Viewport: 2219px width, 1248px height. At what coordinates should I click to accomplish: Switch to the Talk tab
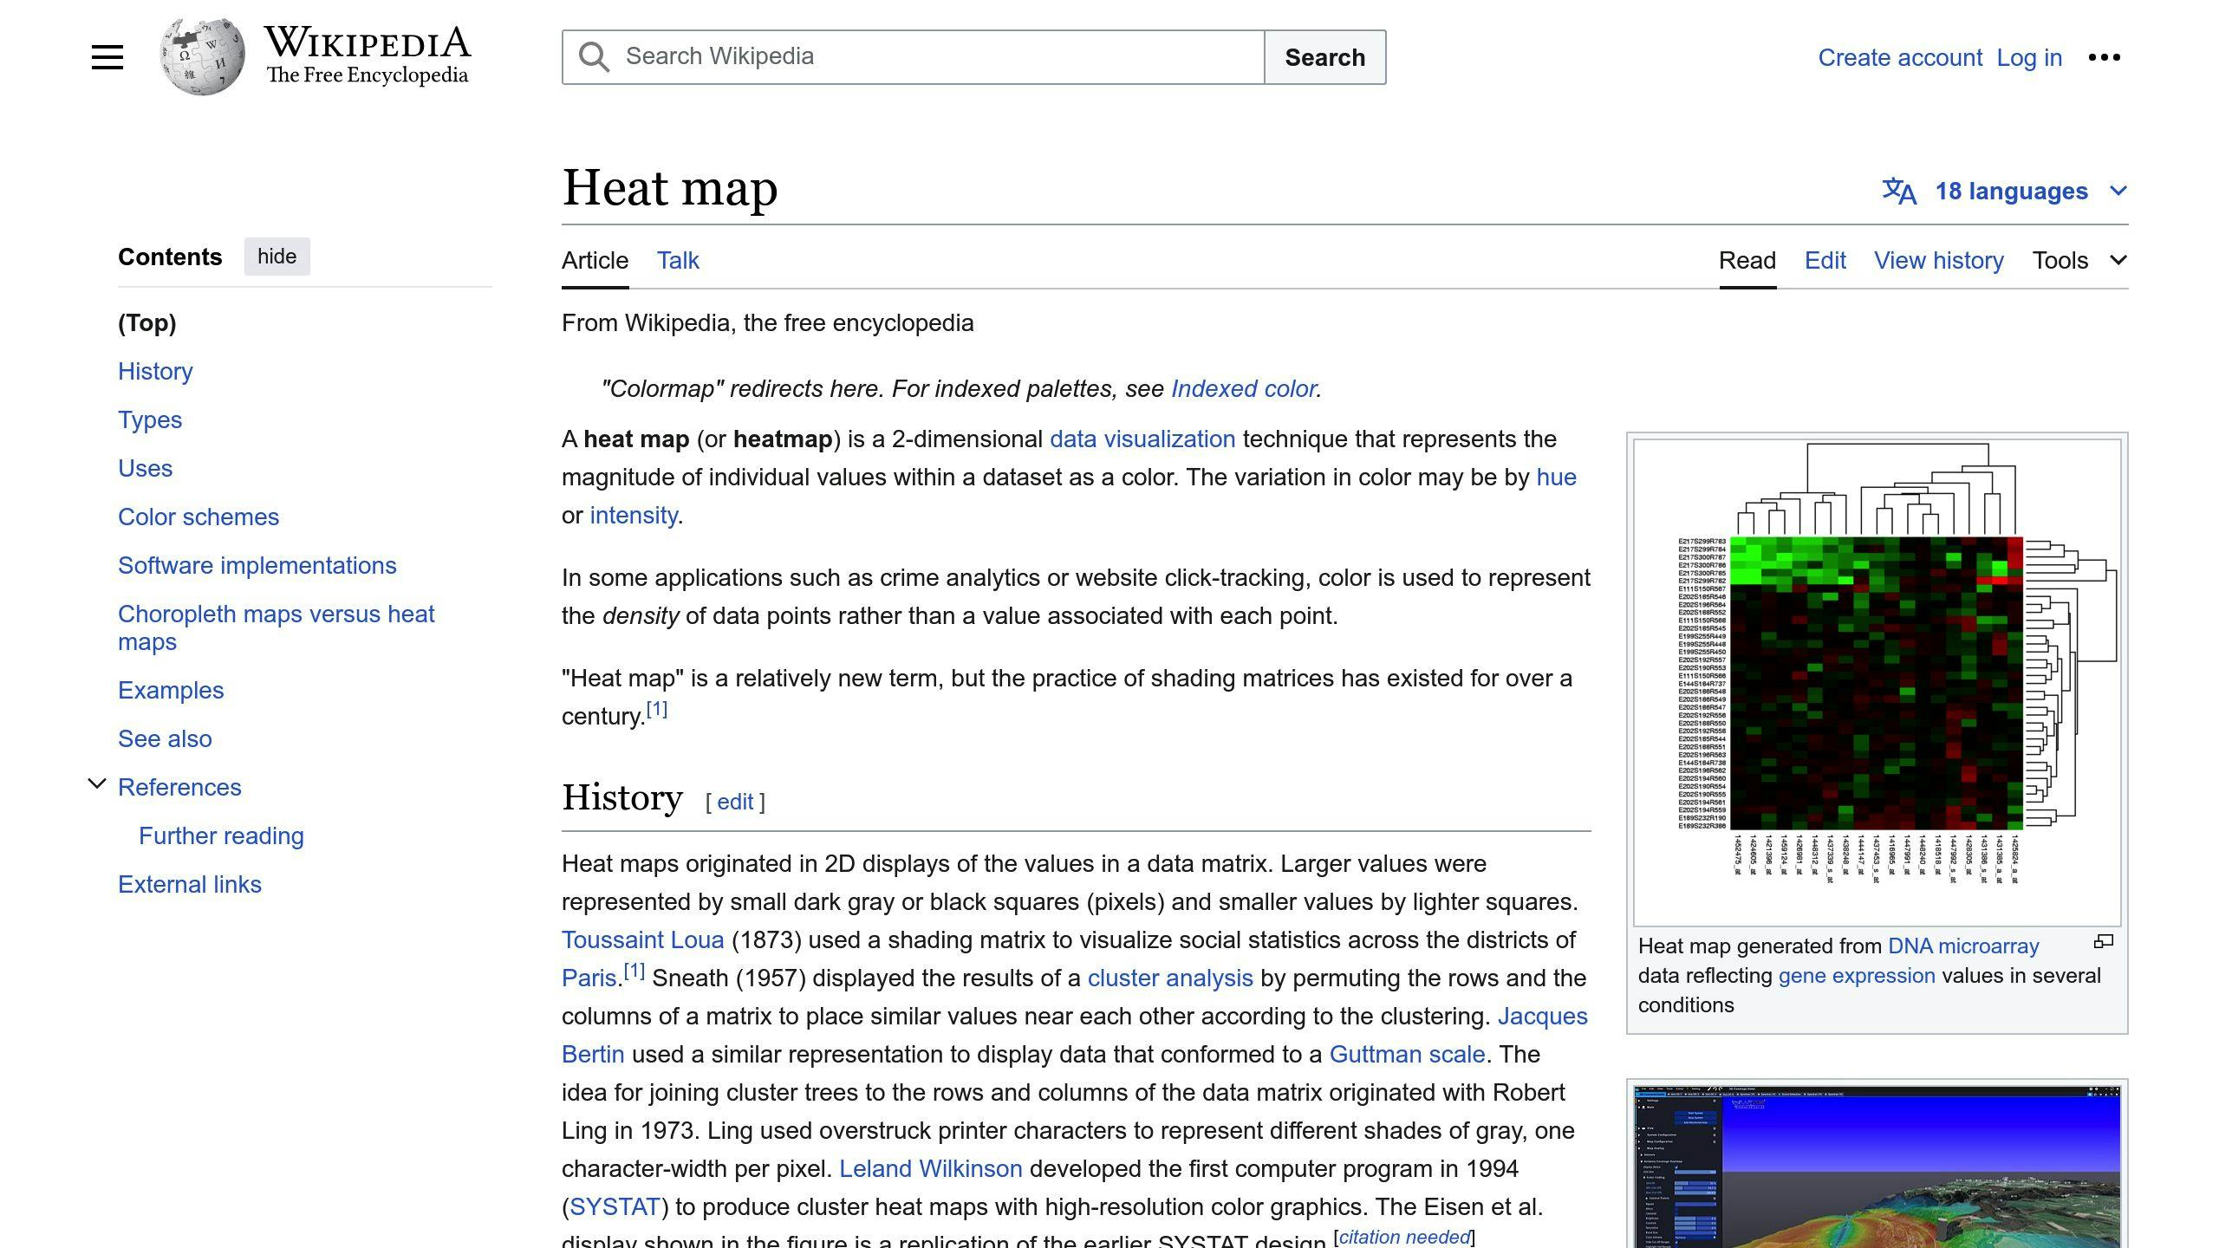(677, 259)
